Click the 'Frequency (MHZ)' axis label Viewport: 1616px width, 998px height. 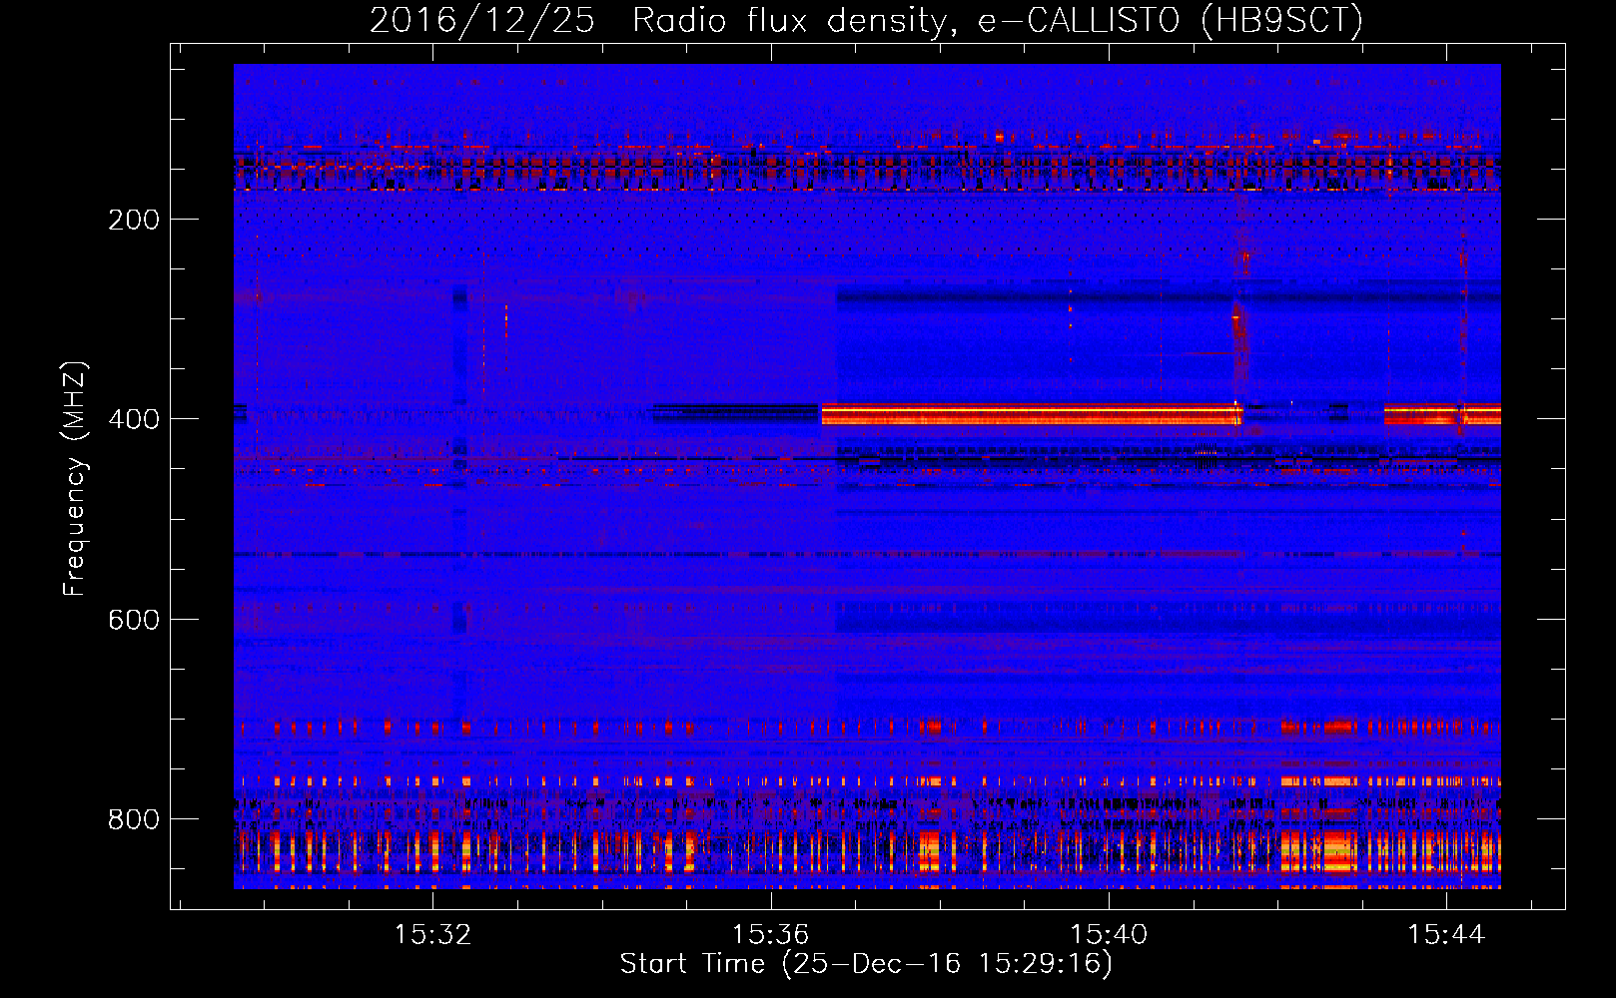(75, 479)
